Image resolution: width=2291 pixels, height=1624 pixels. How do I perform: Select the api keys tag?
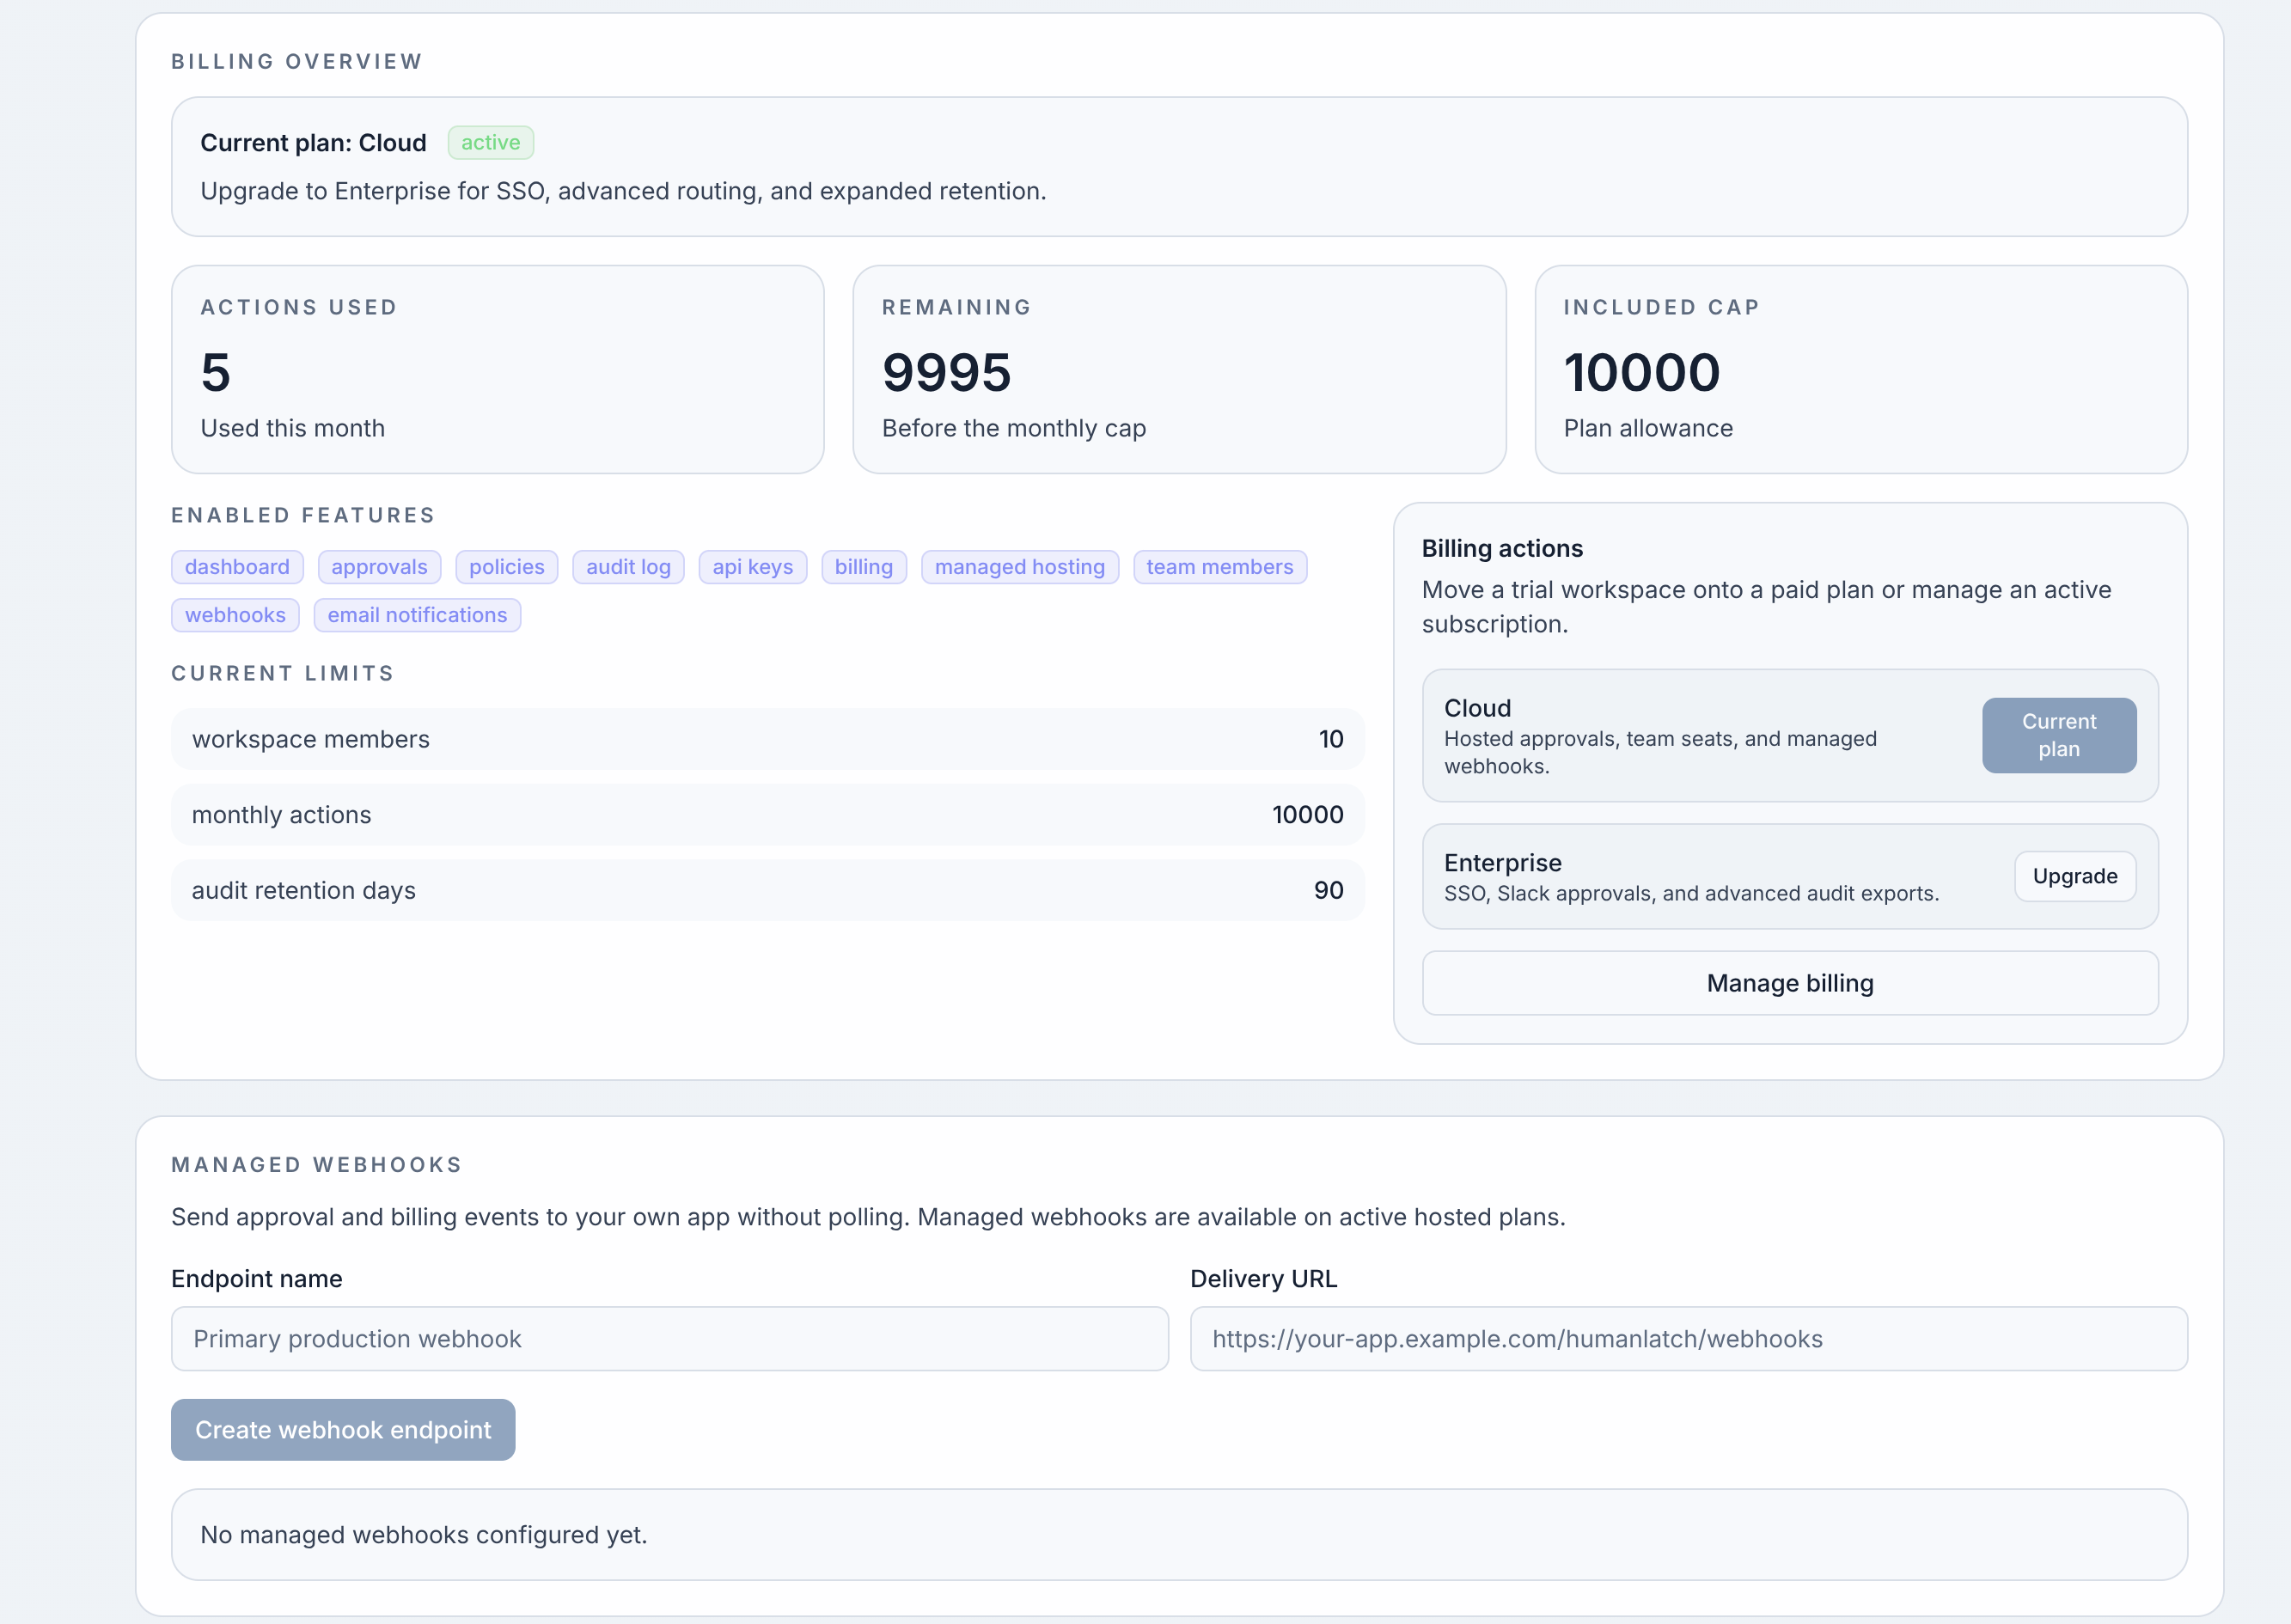point(752,567)
